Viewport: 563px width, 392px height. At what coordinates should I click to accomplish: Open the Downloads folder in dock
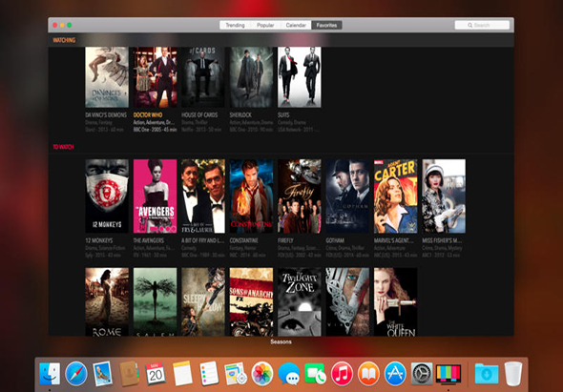tap(486, 374)
